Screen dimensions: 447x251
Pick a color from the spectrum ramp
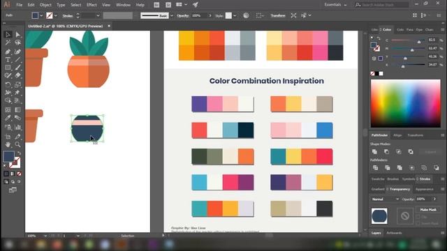[405, 104]
